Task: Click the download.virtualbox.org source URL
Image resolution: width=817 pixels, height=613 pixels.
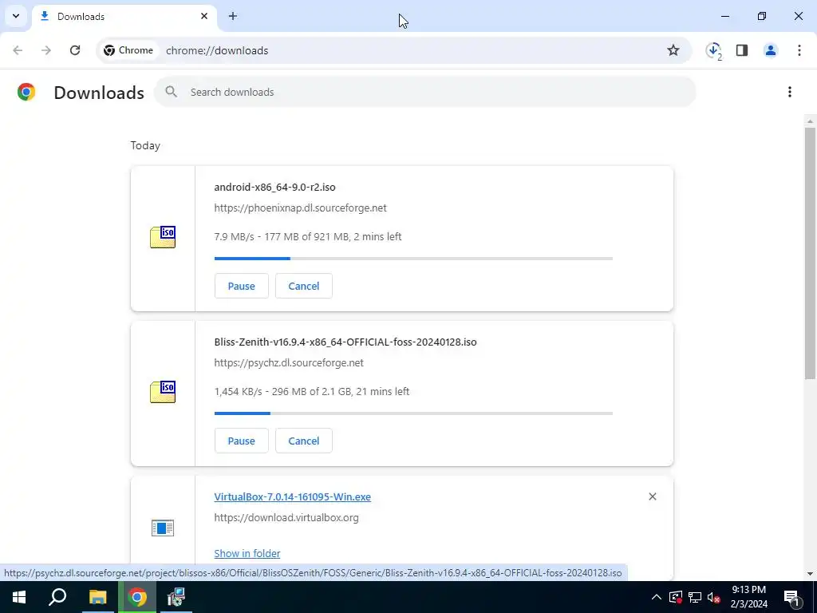Action: tap(286, 517)
